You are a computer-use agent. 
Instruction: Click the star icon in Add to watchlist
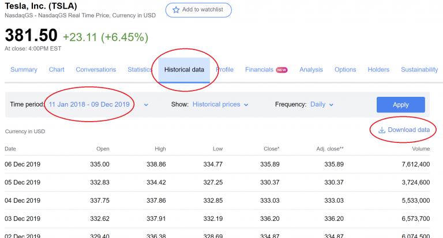176,10
